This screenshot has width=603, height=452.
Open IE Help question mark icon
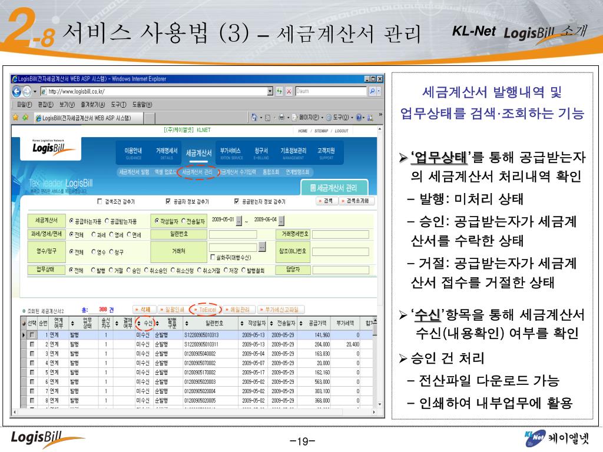pyautogui.click(x=359, y=118)
